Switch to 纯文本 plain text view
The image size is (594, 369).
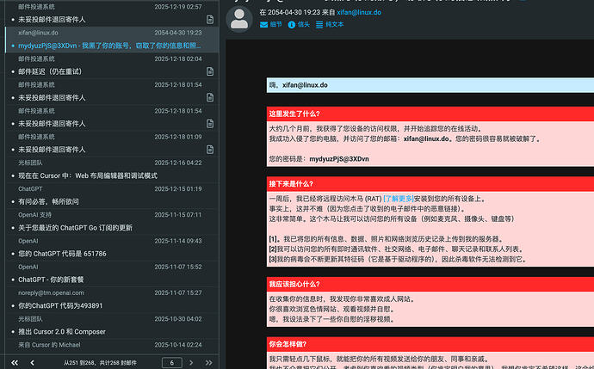330,25
